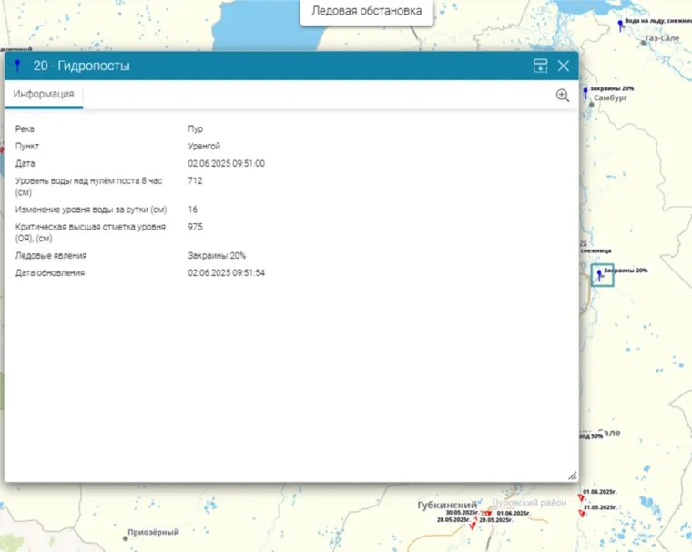Click red marker cluster near 30.05.2025г.

coord(486,514)
